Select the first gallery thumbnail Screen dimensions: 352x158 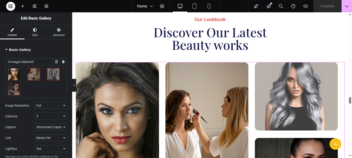[14, 74]
